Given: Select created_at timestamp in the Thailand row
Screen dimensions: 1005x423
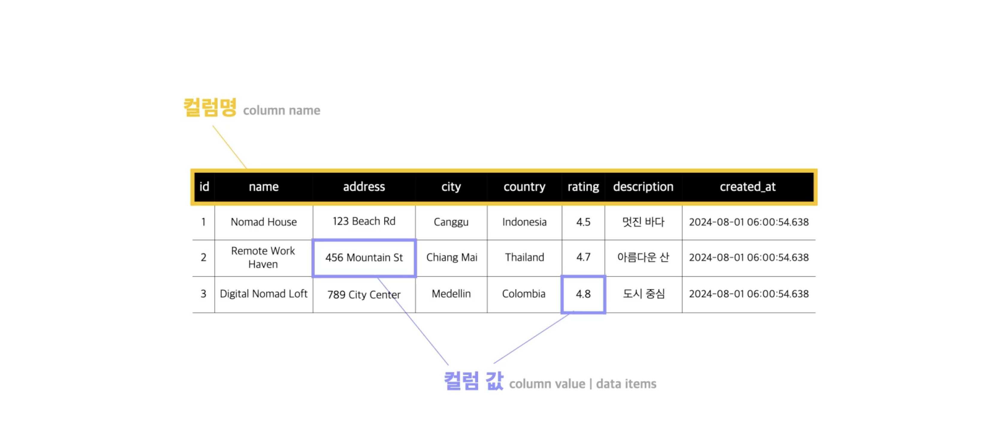Looking at the screenshot, I should (x=749, y=258).
